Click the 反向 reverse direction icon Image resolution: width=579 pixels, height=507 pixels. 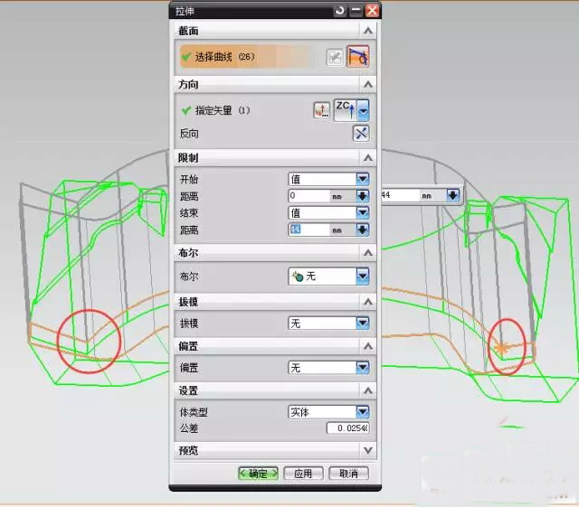pos(360,134)
